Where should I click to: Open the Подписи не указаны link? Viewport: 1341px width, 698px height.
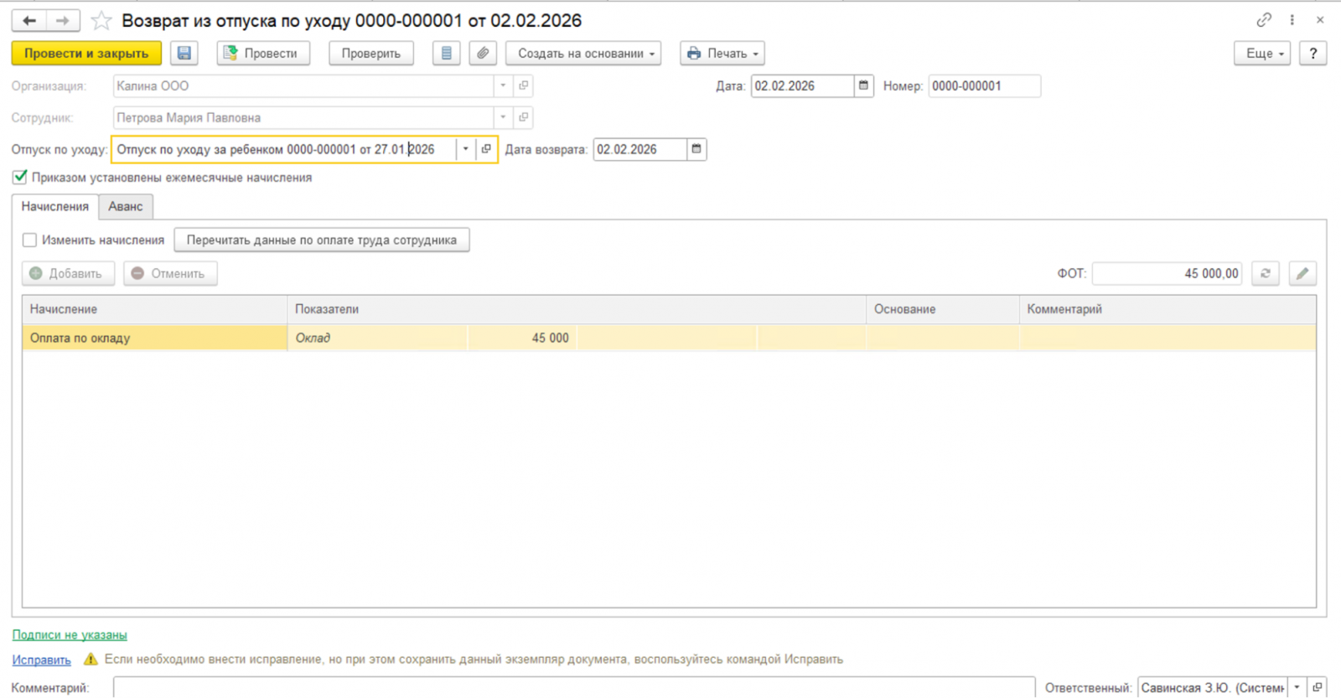point(70,635)
